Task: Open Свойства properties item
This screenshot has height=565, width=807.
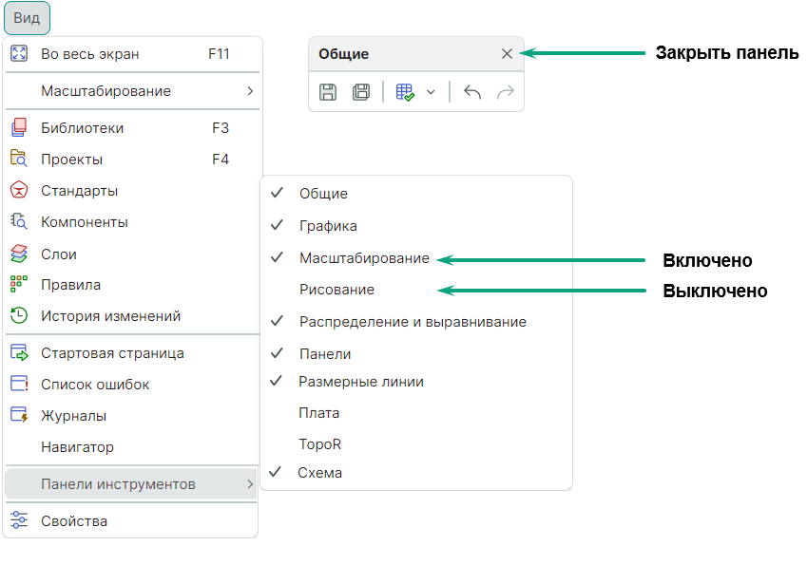Action: [74, 521]
